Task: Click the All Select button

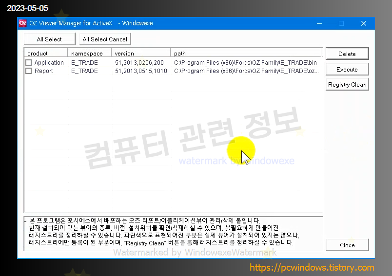Action: pyautogui.click(x=49, y=39)
